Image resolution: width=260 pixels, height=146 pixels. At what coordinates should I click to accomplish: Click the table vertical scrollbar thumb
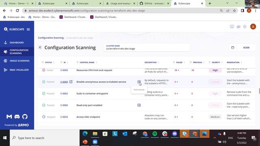[259, 91]
